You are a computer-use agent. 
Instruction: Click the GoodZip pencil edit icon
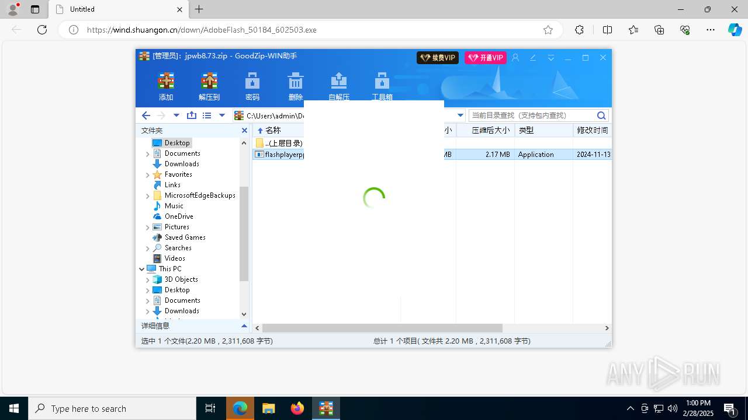(x=533, y=58)
